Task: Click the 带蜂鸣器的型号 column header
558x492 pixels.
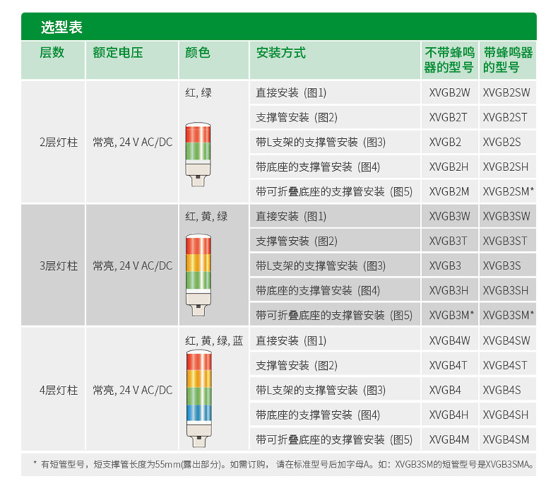Action: click(508, 60)
